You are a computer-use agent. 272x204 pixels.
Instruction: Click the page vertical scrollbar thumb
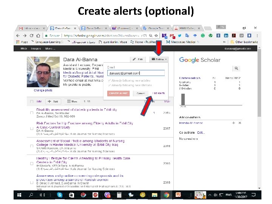click(x=259, y=83)
